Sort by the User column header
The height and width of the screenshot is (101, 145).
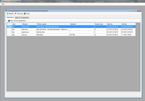coord(16,24)
